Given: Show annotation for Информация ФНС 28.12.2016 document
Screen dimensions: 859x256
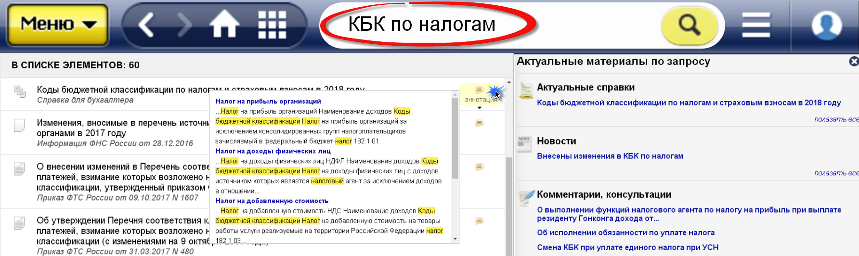Looking at the screenshot, I should [x=479, y=123].
